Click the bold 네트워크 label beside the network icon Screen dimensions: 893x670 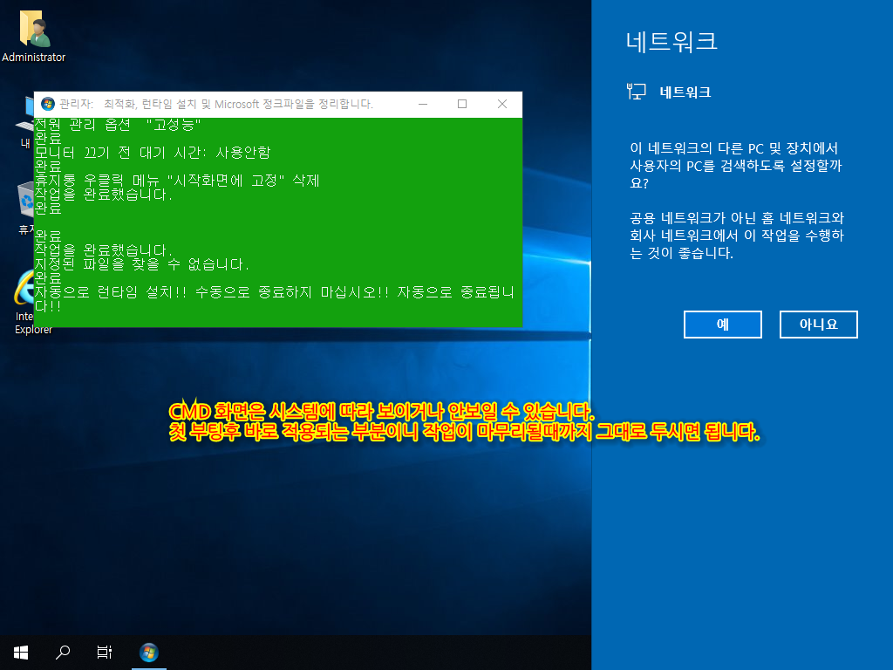685,92
